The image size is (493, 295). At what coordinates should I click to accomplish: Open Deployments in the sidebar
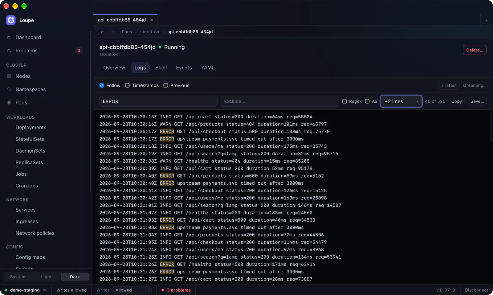pos(31,127)
